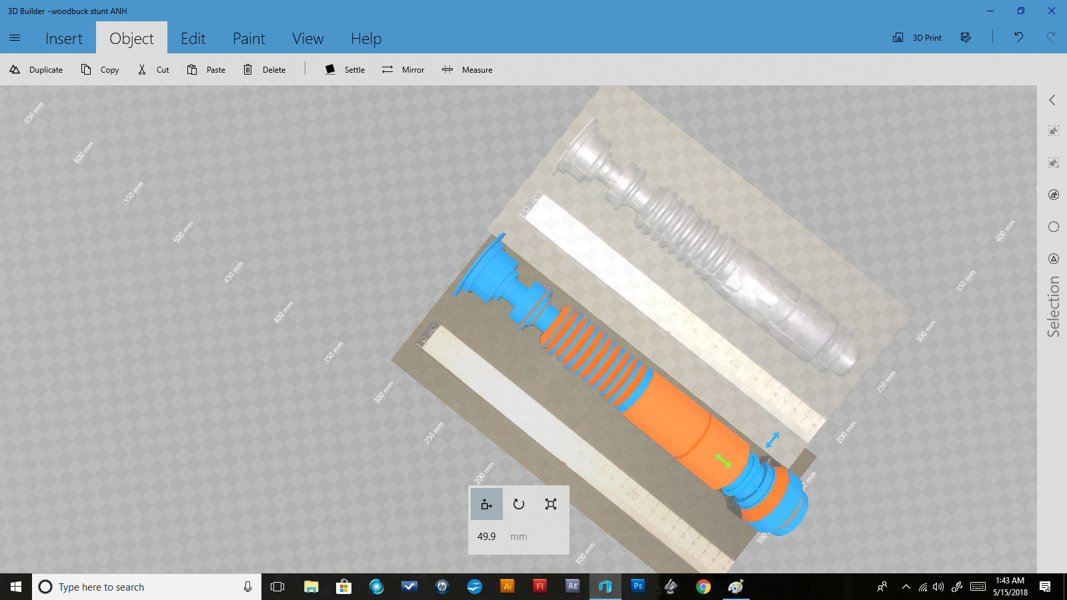Open File Explorer from taskbar
Viewport: 1067px width, 600px height.
coord(311,587)
